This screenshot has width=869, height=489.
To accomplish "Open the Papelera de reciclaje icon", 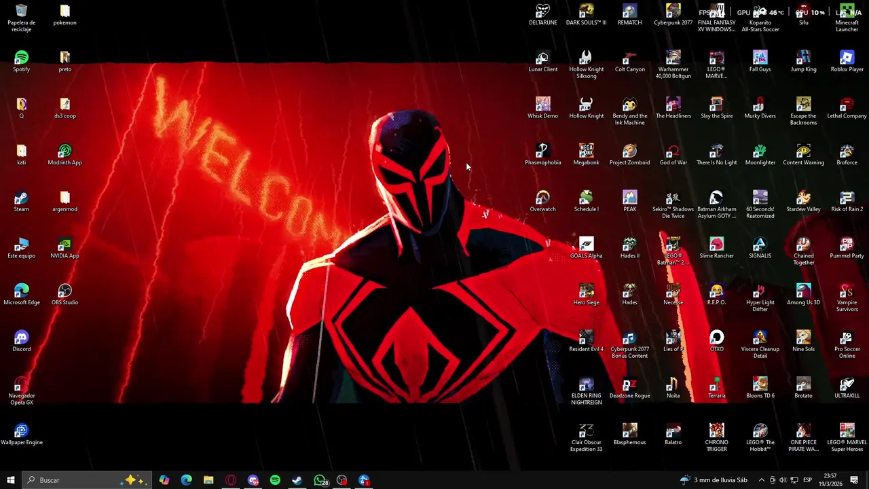I will coord(21,18).
